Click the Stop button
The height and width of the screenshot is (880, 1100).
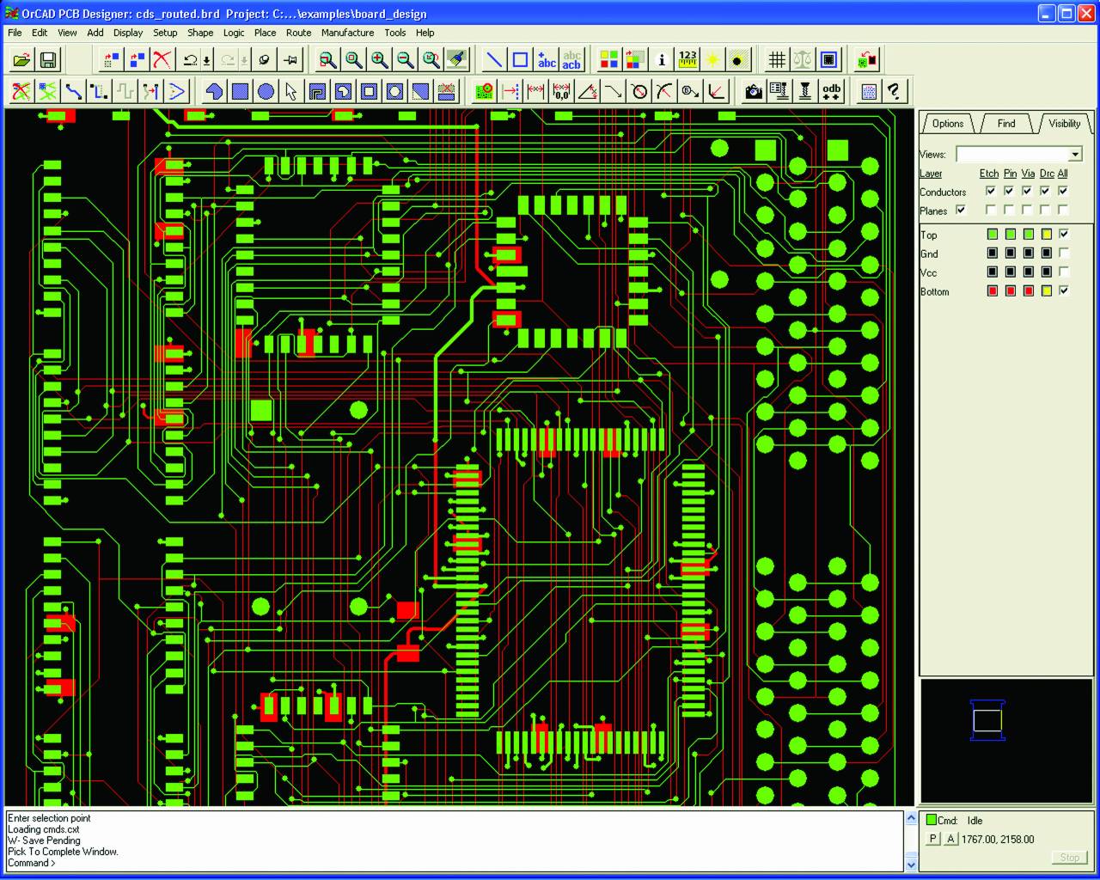[1069, 857]
